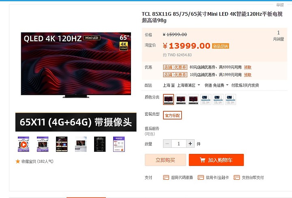Click the 信用卡/金融卡 payment icon

pos(201,177)
